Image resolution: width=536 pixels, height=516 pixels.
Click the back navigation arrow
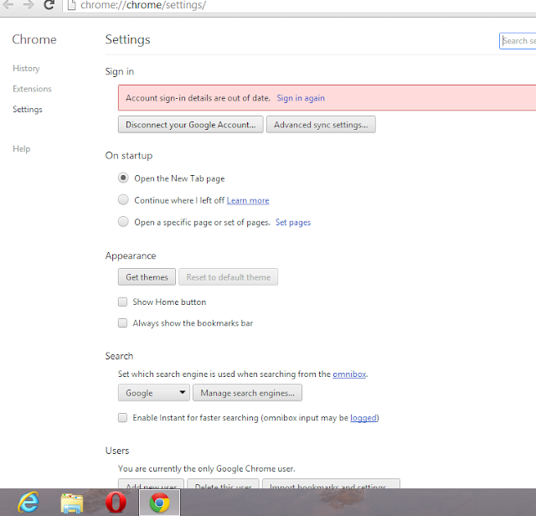[x=8, y=5]
